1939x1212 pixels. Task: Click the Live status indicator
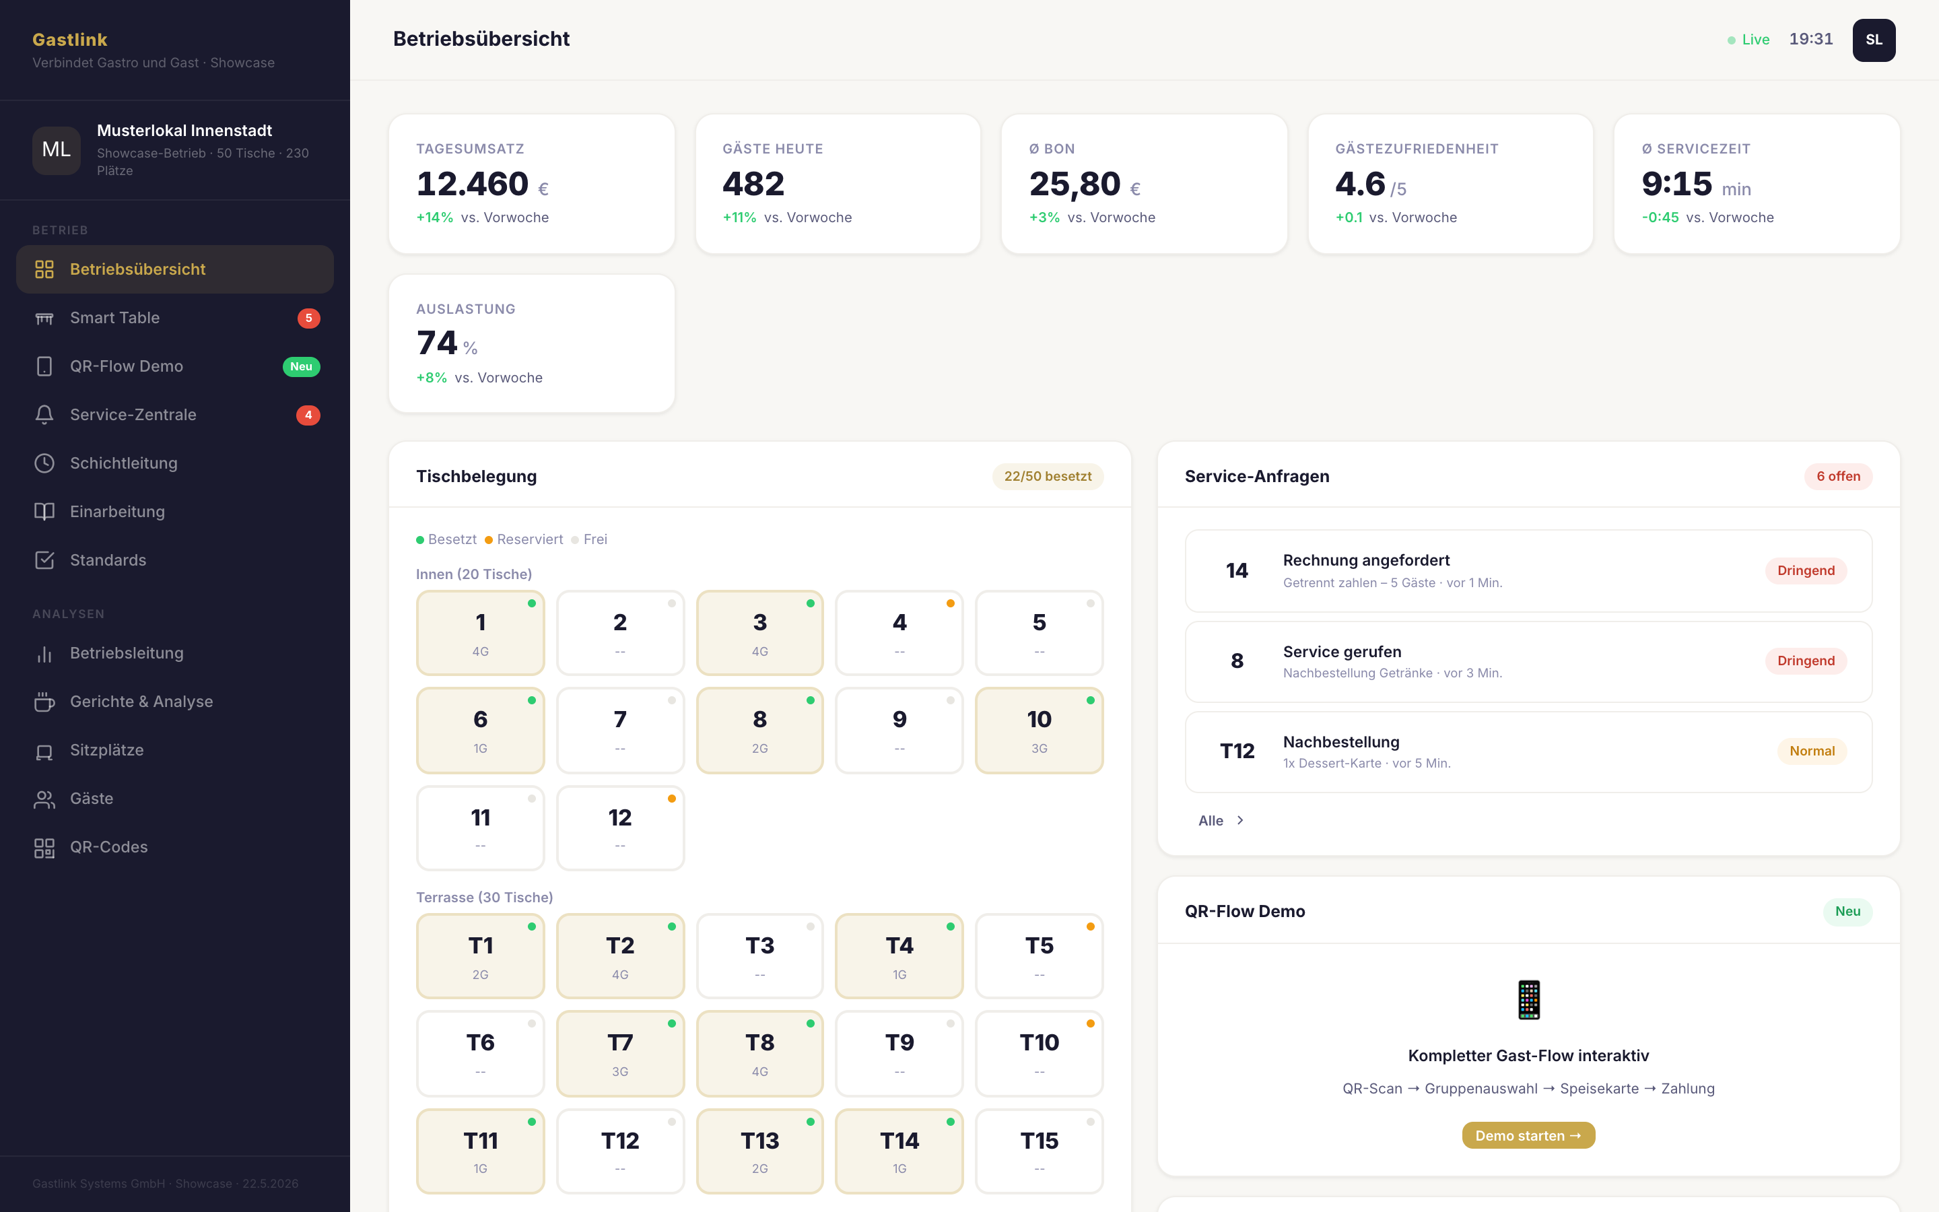1748,39
